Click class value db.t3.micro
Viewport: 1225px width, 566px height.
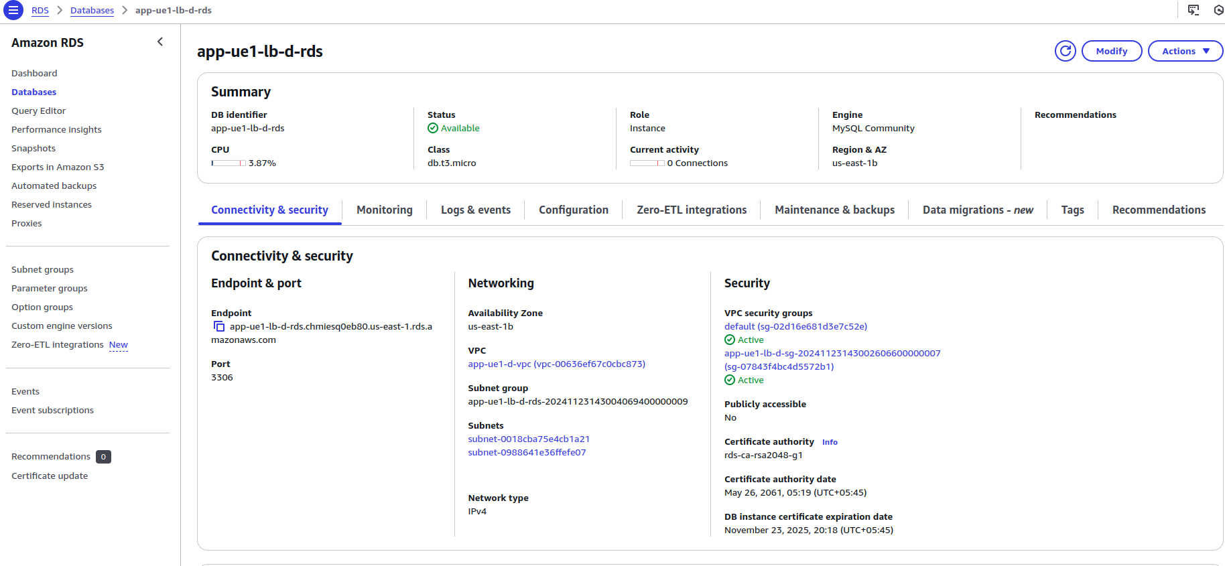(452, 163)
